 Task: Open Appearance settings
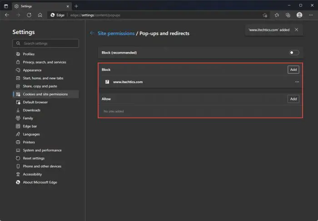pos(45,70)
